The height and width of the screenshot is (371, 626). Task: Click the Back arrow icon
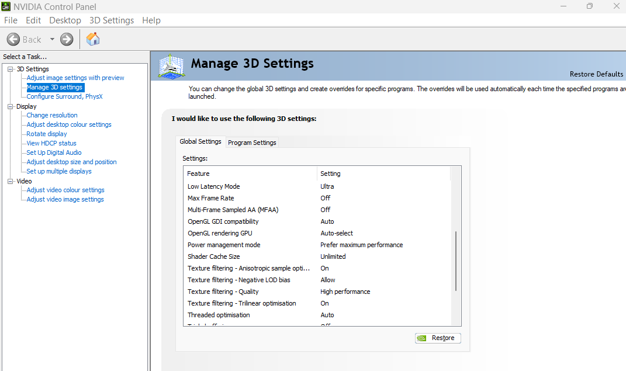coord(13,39)
